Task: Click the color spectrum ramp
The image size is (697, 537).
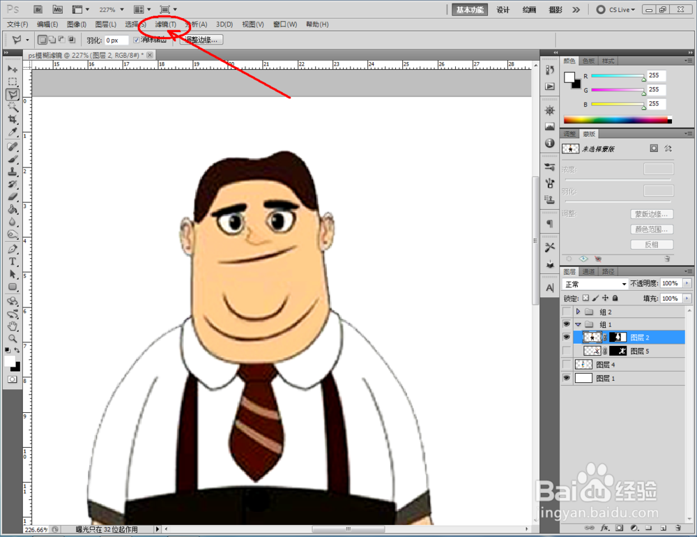Action: [618, 120]
